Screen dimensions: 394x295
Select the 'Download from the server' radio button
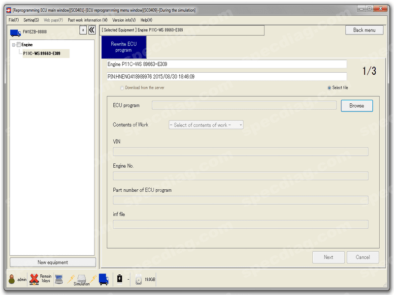[122, 88]
